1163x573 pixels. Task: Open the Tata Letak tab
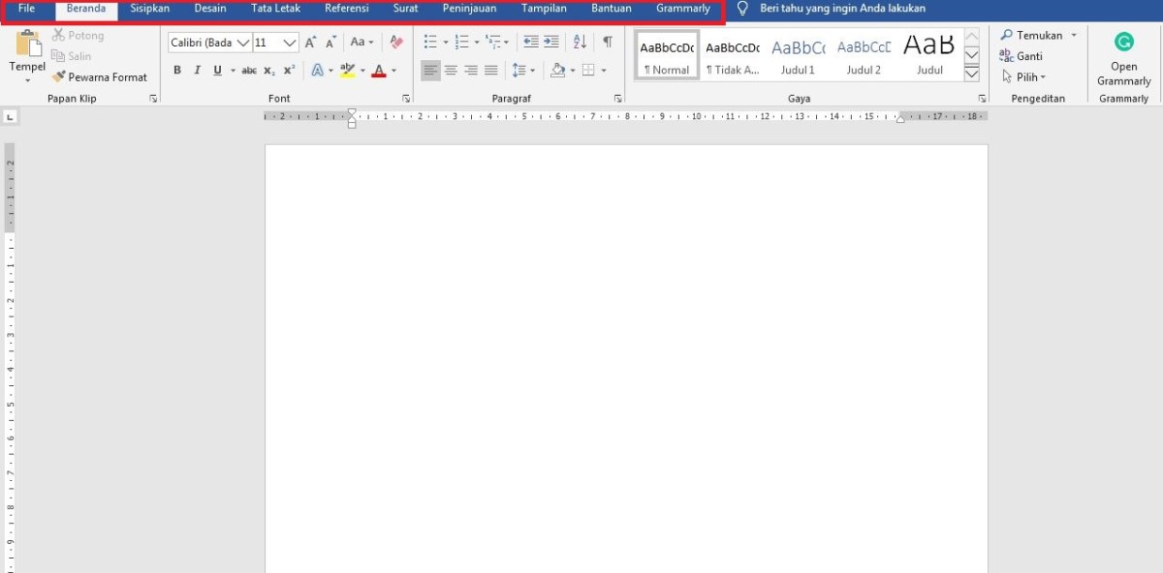275,9
